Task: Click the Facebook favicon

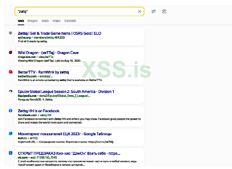Action: click(11, 111)
